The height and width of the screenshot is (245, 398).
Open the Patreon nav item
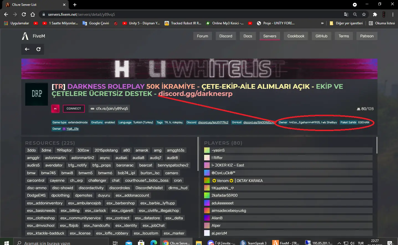367,36
